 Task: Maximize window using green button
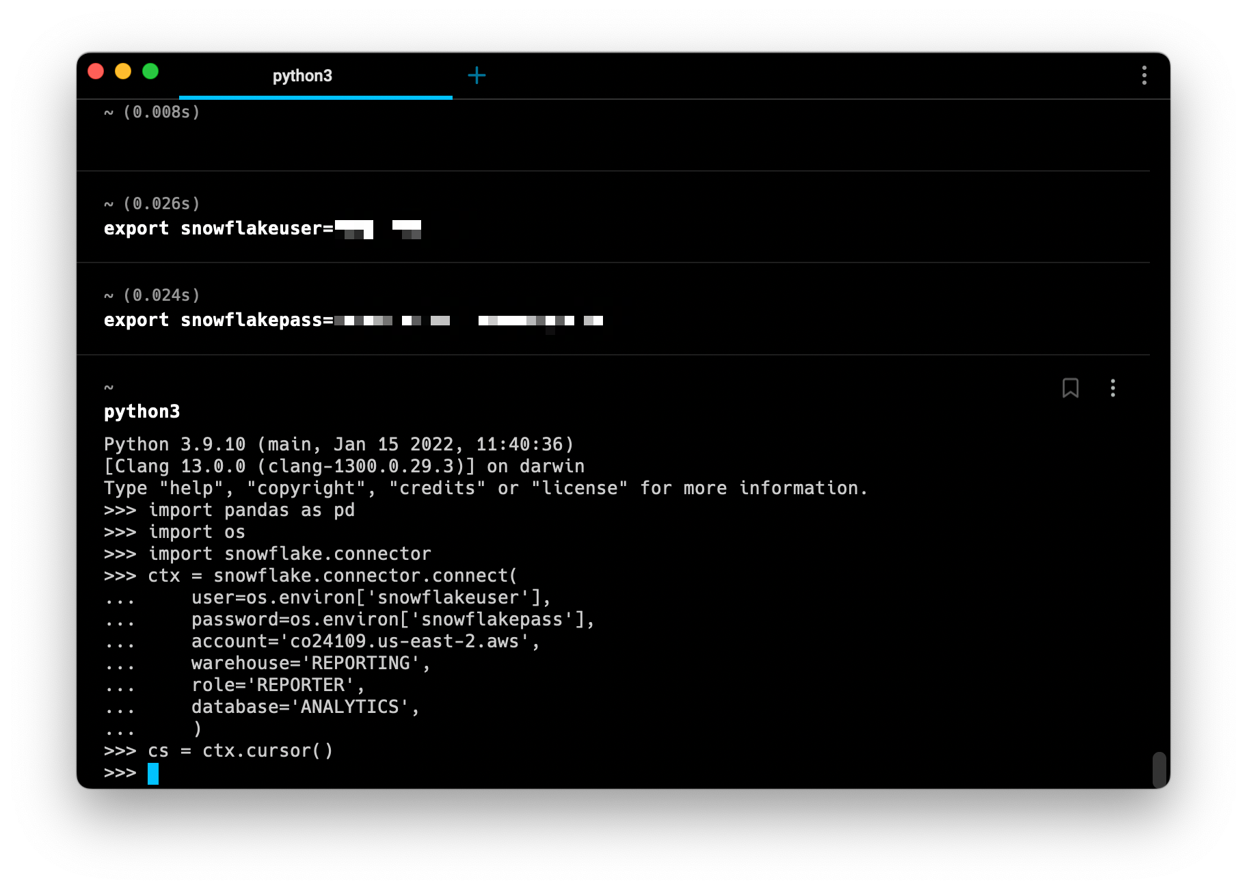(x=150, y=71)
